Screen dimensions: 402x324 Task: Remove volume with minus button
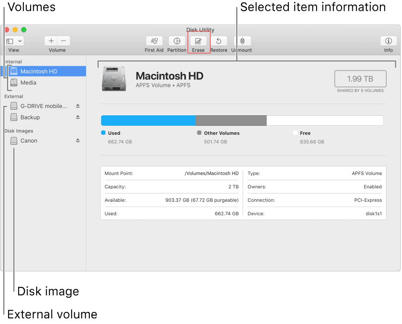coord(63,41)
